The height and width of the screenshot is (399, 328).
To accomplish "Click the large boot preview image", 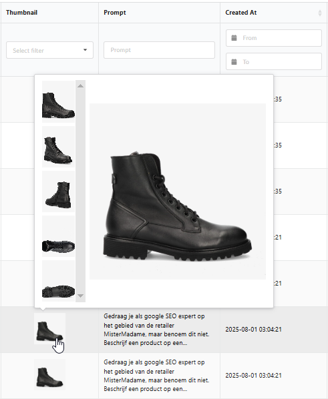I will tap(178, 191).
